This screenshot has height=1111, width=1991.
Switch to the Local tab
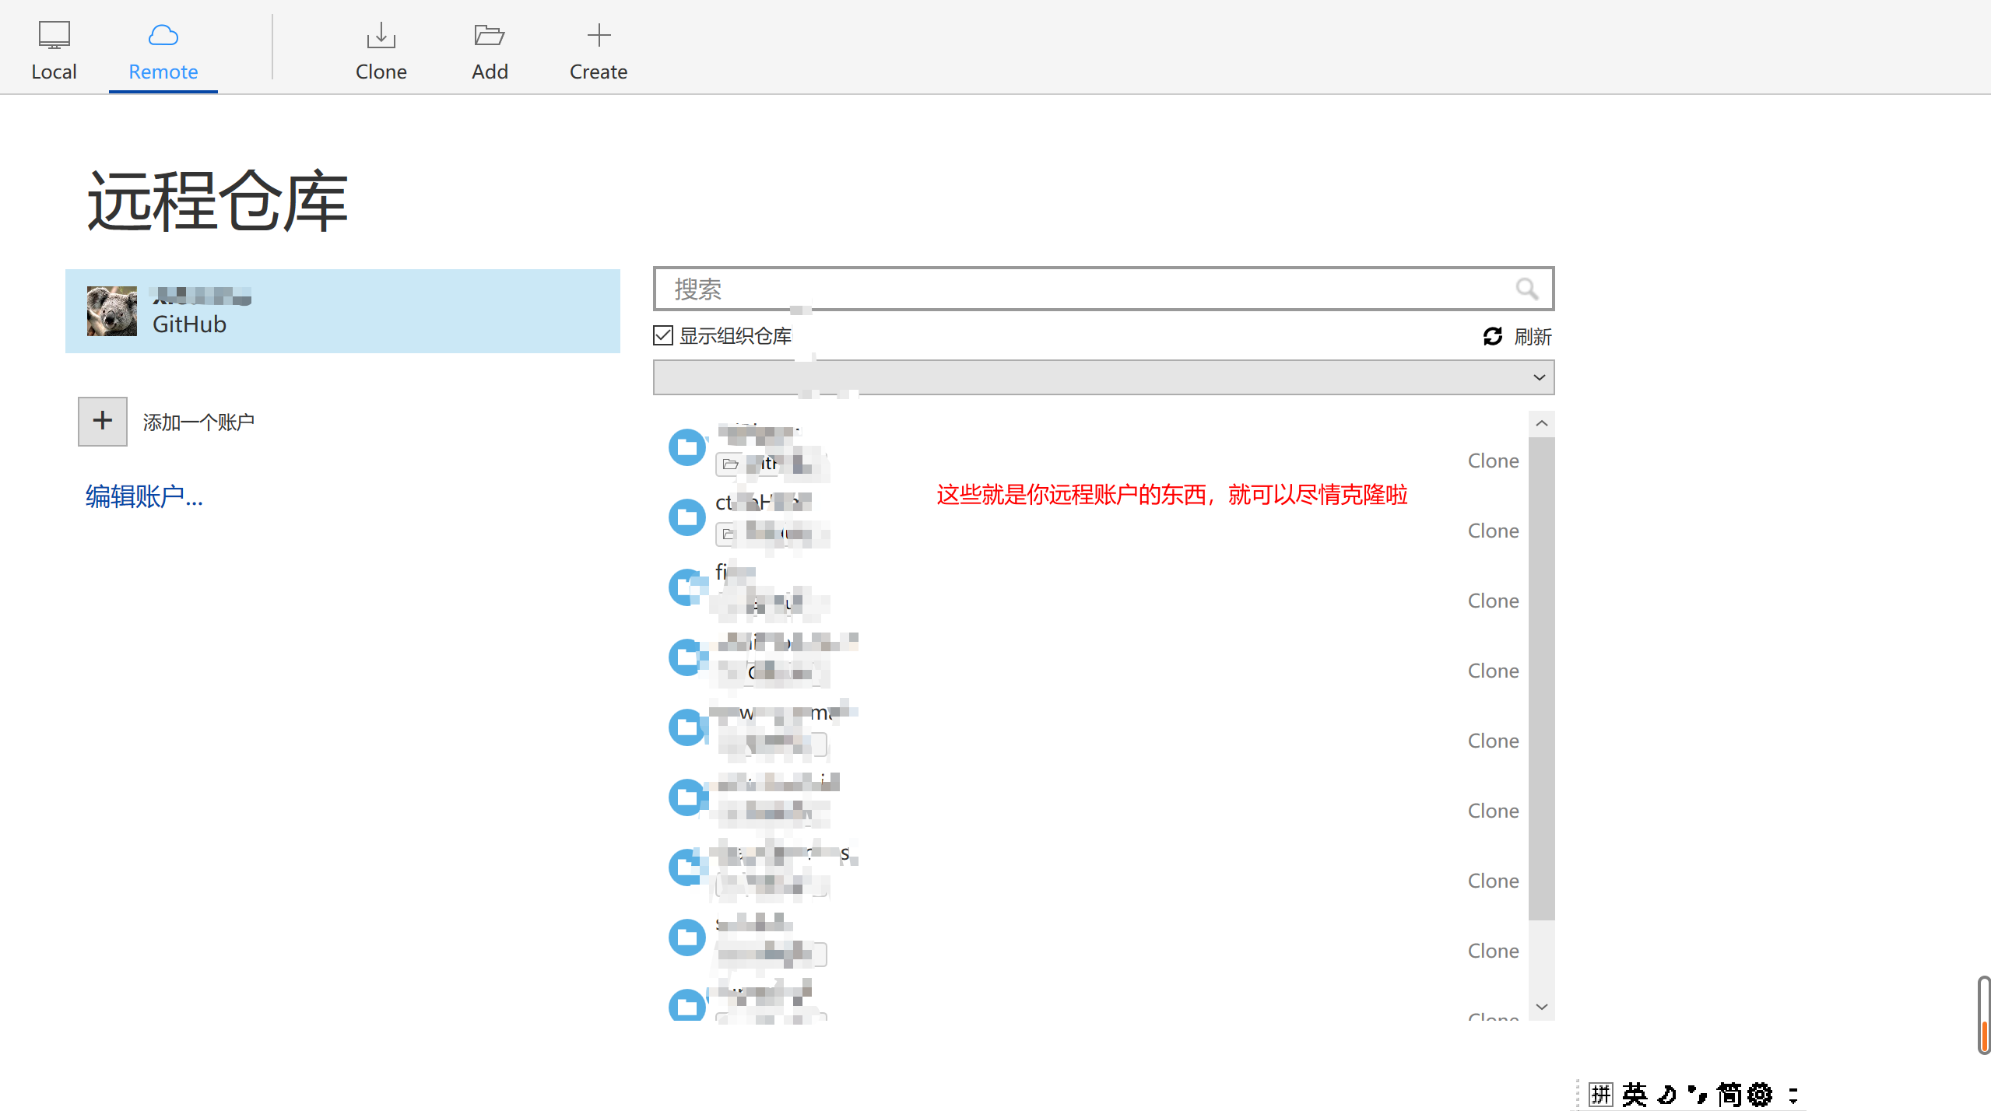tap(54, 51)
